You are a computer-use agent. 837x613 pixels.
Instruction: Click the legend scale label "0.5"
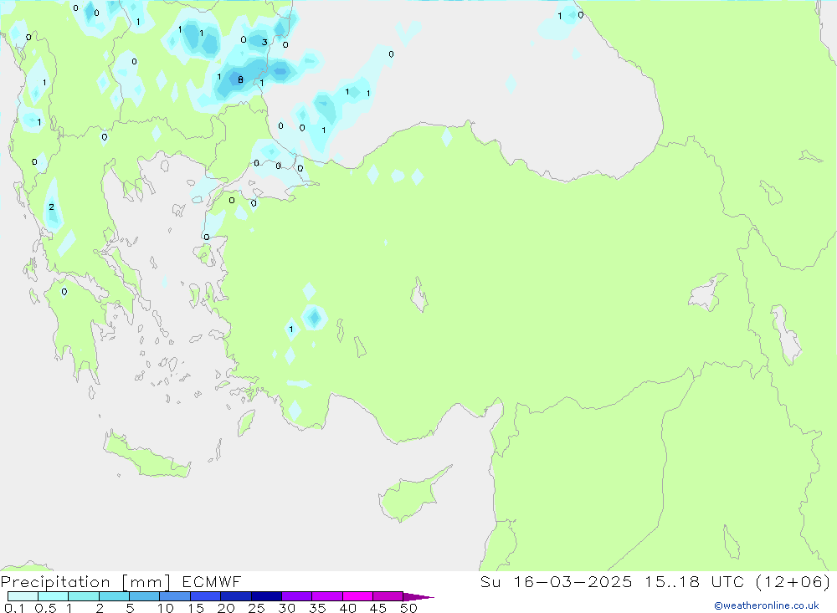46,608
